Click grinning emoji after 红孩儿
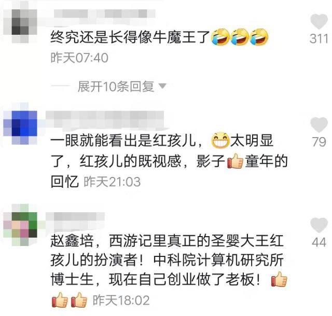Image resolution: width=332 pixels, height=316 pixels. pos(220,141)
